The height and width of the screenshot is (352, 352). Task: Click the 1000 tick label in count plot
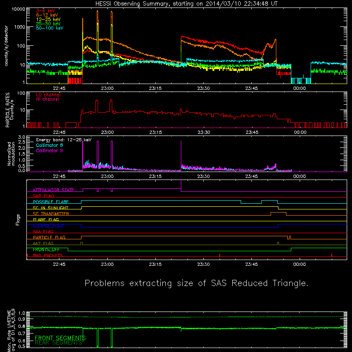pos(20,27)
